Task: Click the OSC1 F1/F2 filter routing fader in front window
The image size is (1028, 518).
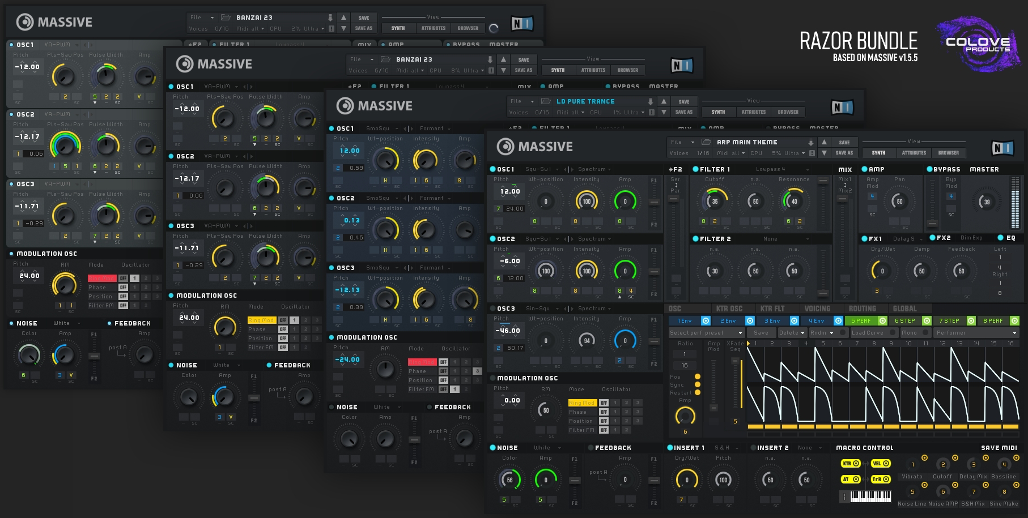Action: (654, 203)
